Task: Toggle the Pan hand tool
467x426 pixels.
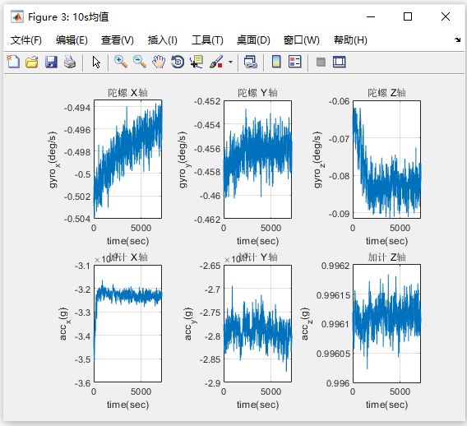Action: pos(159,62)
